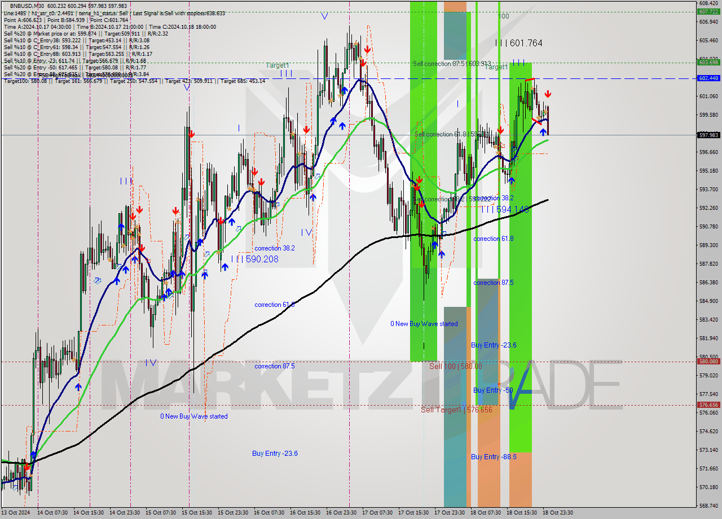722x519 pixels.
Task: Select the '100' label above the green bars
Action: (504, 16)
